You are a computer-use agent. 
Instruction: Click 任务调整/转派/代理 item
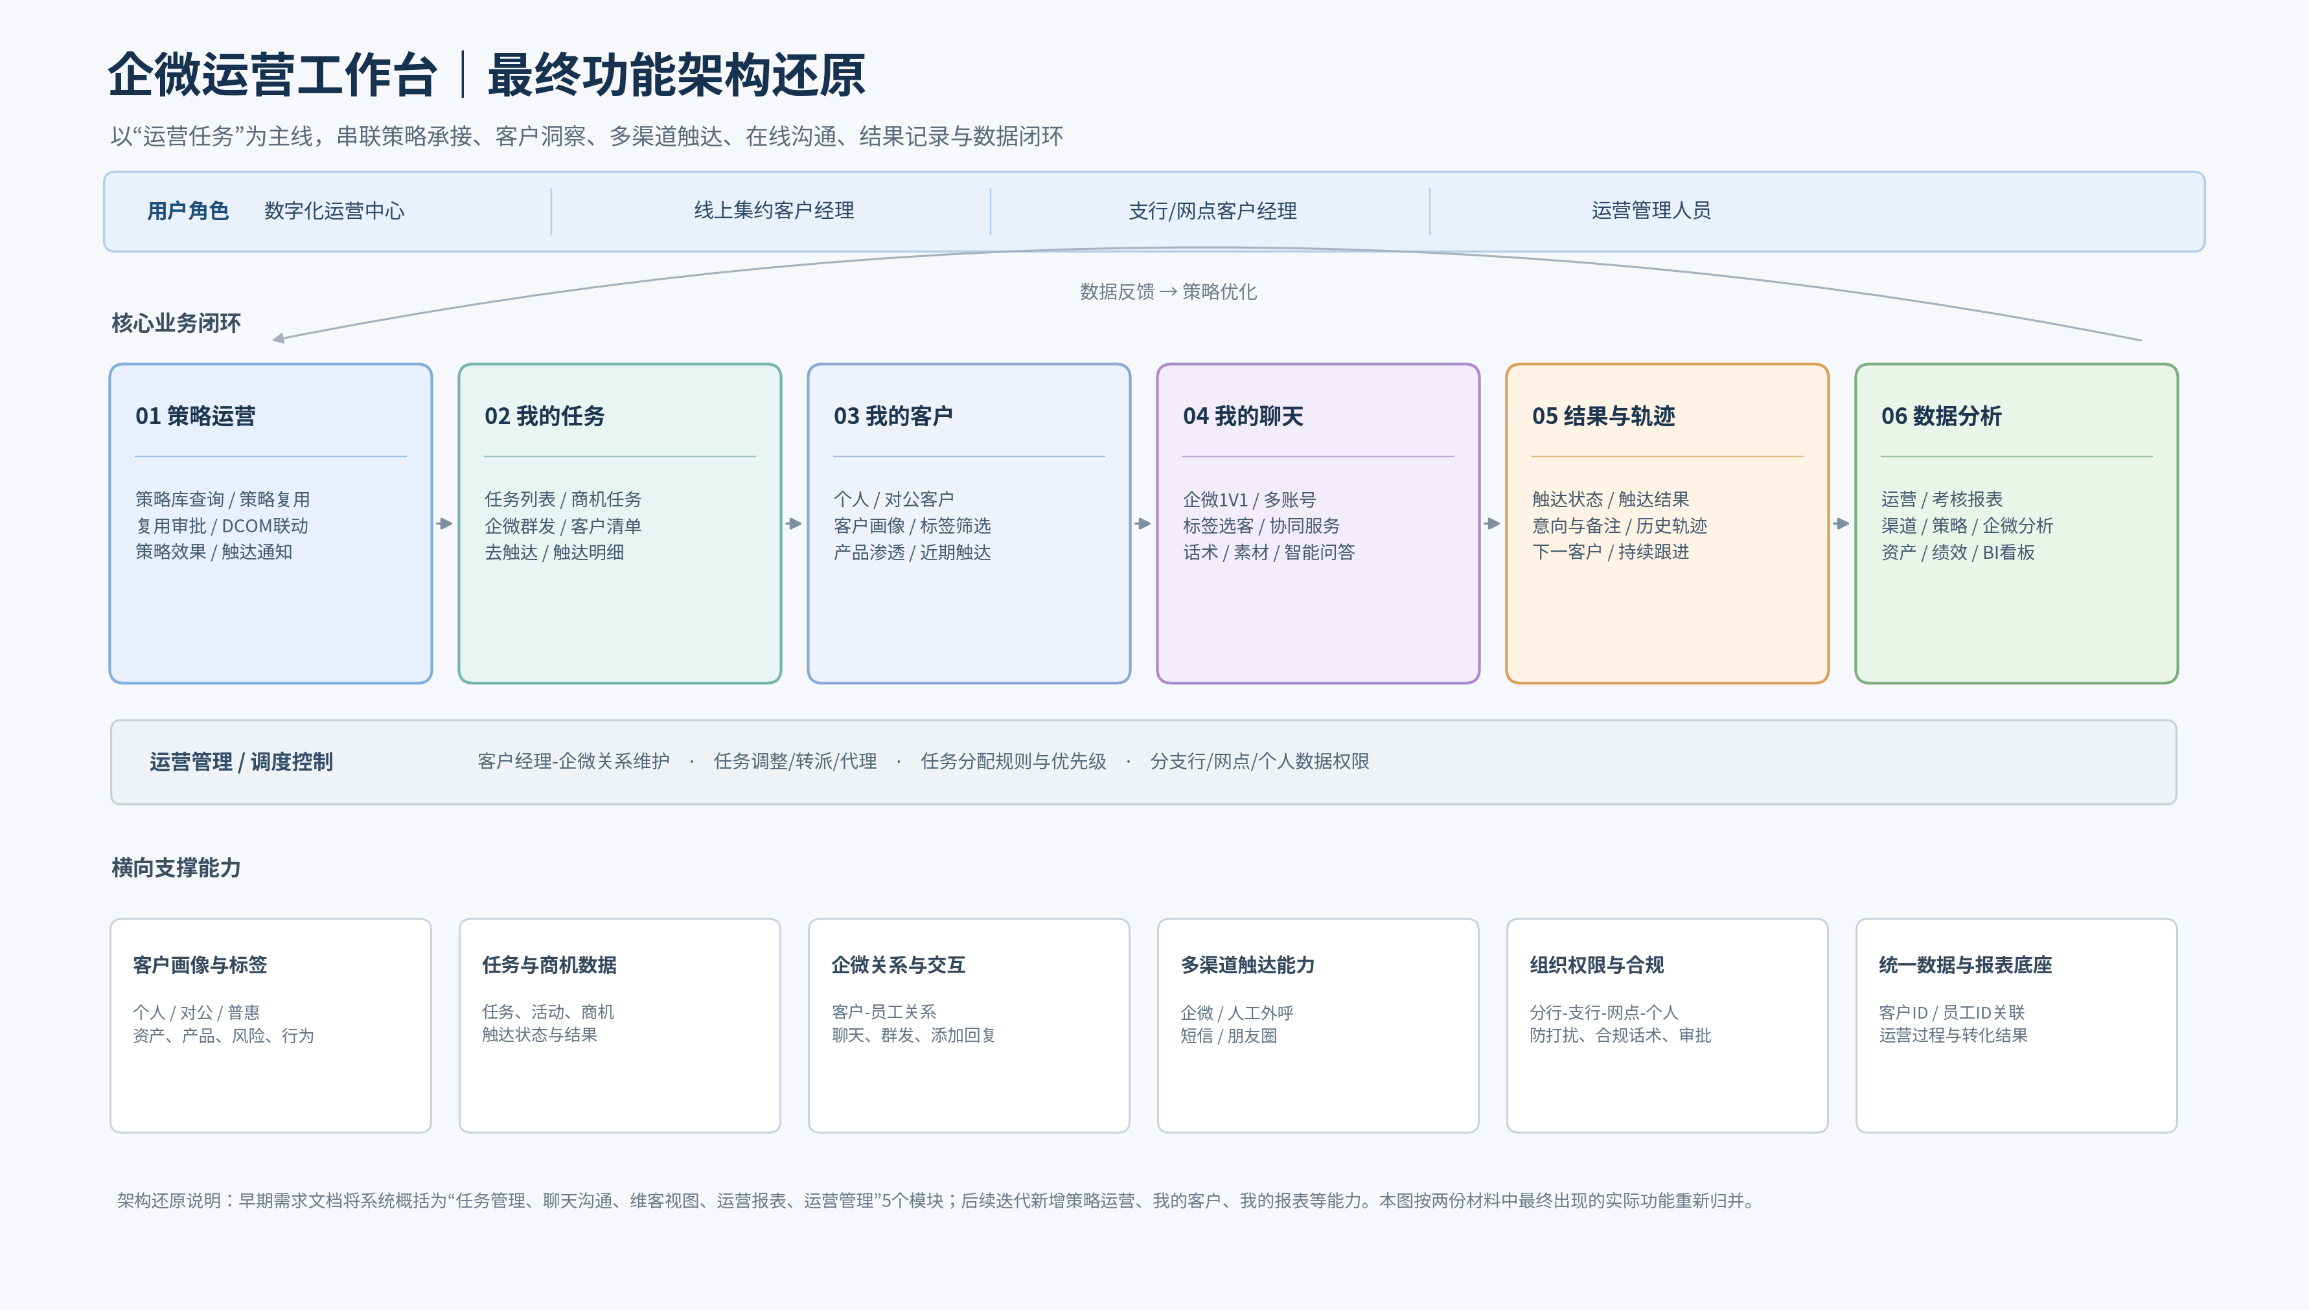795,761
